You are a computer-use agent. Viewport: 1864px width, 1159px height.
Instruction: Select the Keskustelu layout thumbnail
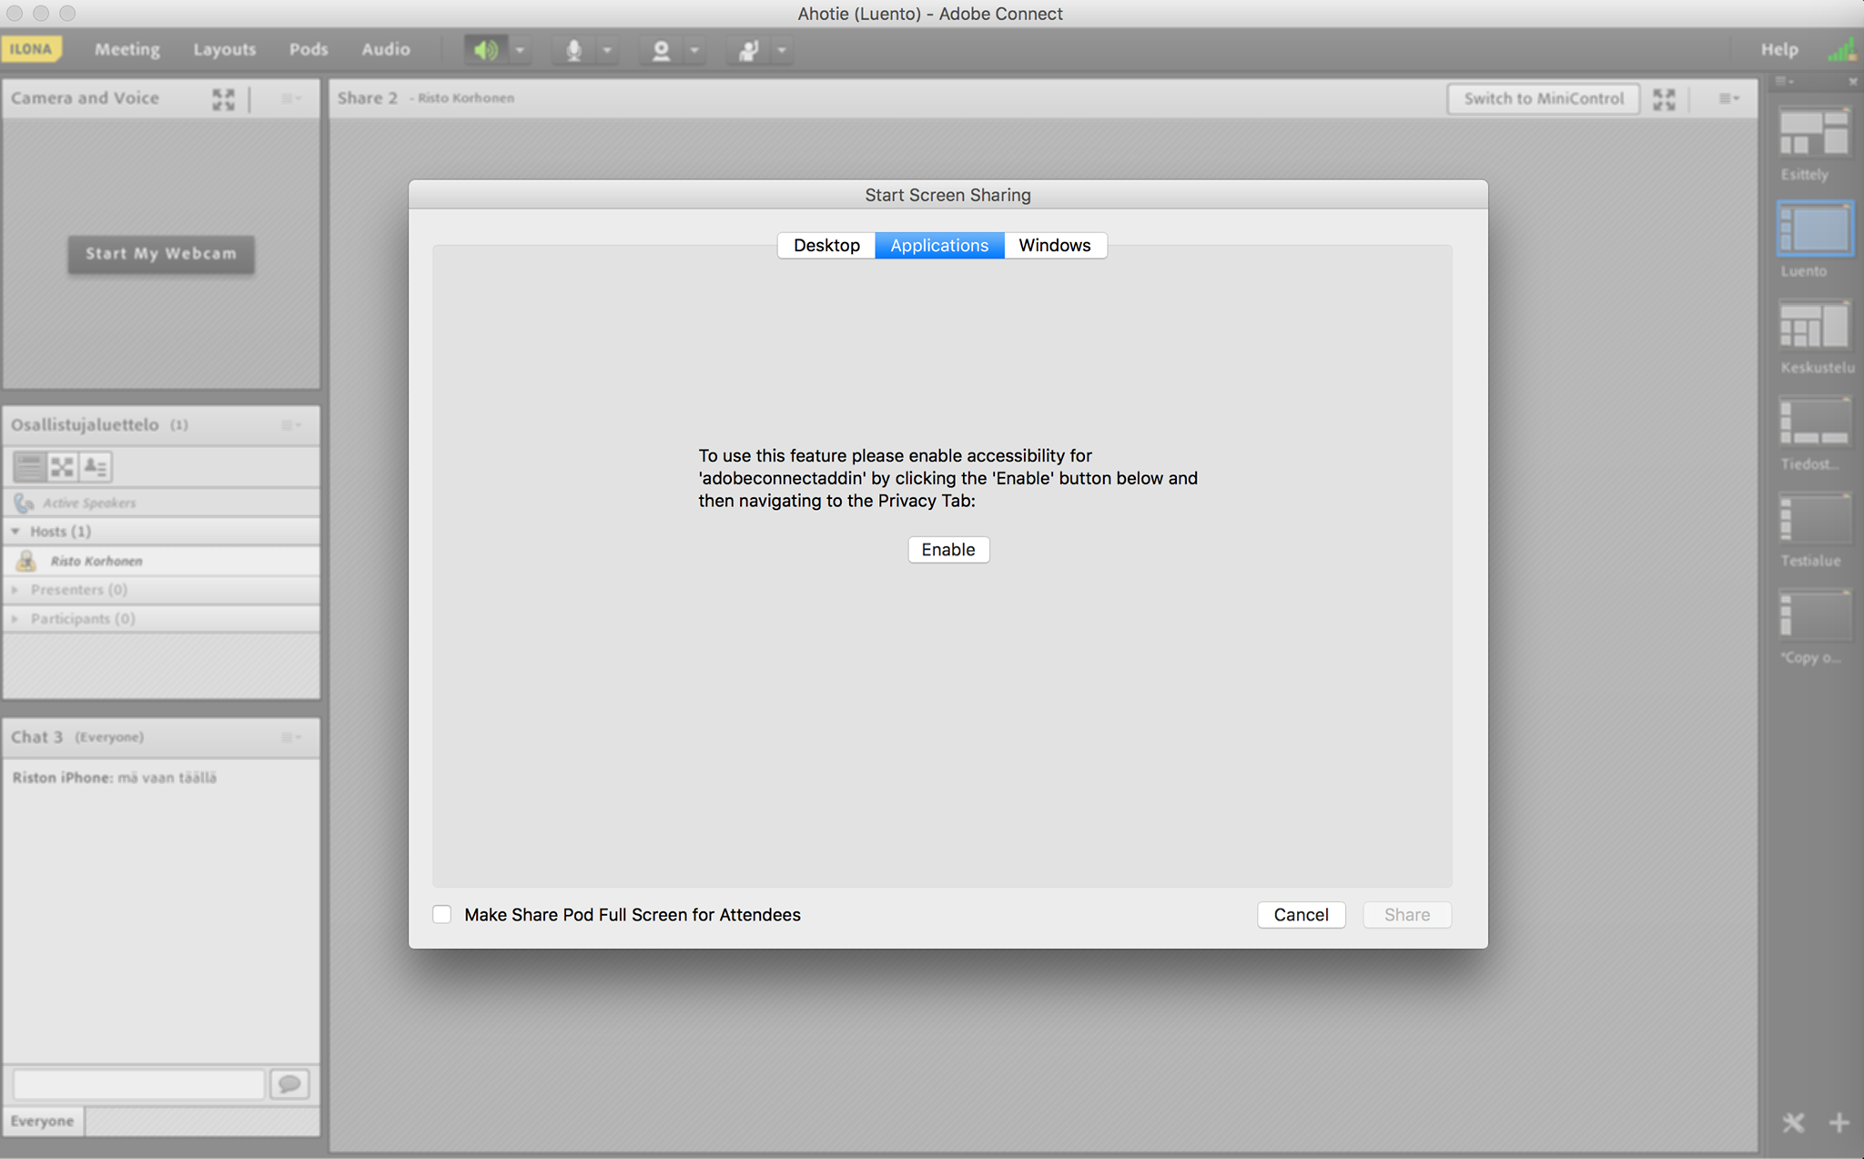[1814, 326]
